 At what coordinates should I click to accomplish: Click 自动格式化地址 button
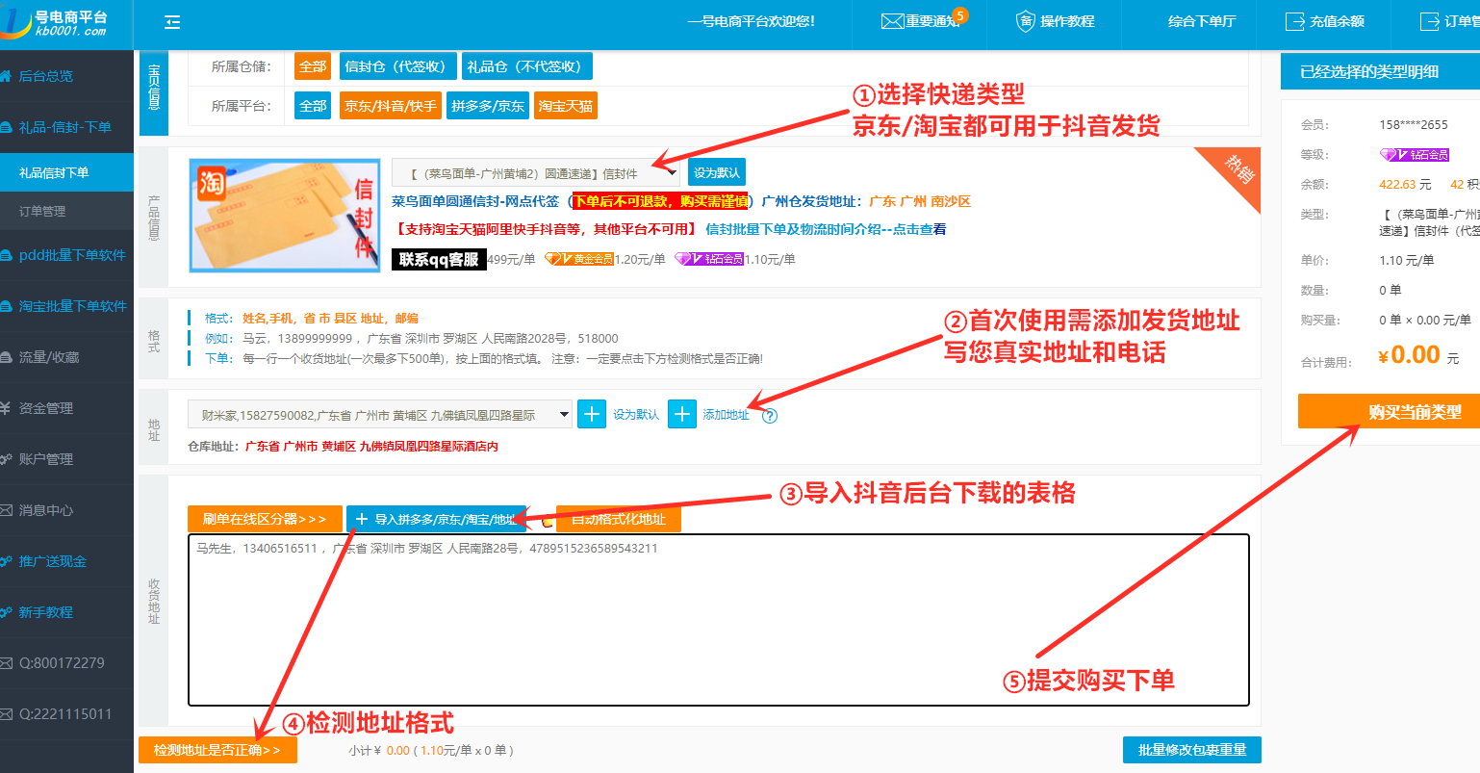[618, 519]
